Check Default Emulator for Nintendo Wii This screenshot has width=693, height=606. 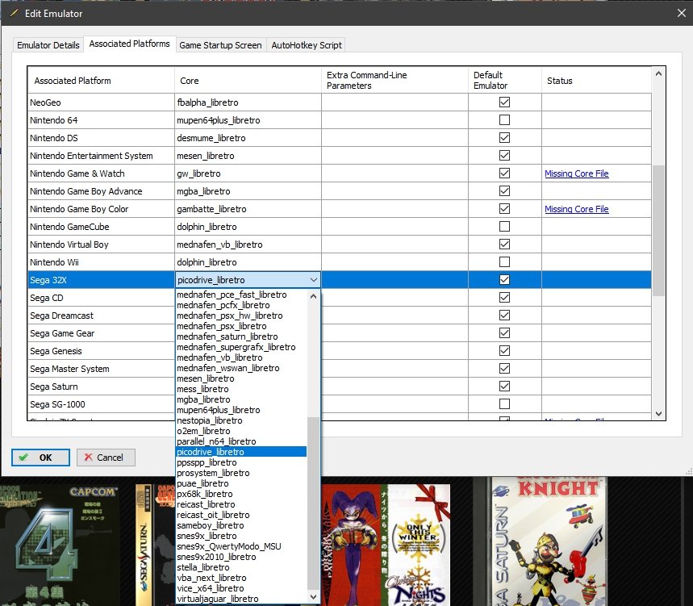[504, 261]
